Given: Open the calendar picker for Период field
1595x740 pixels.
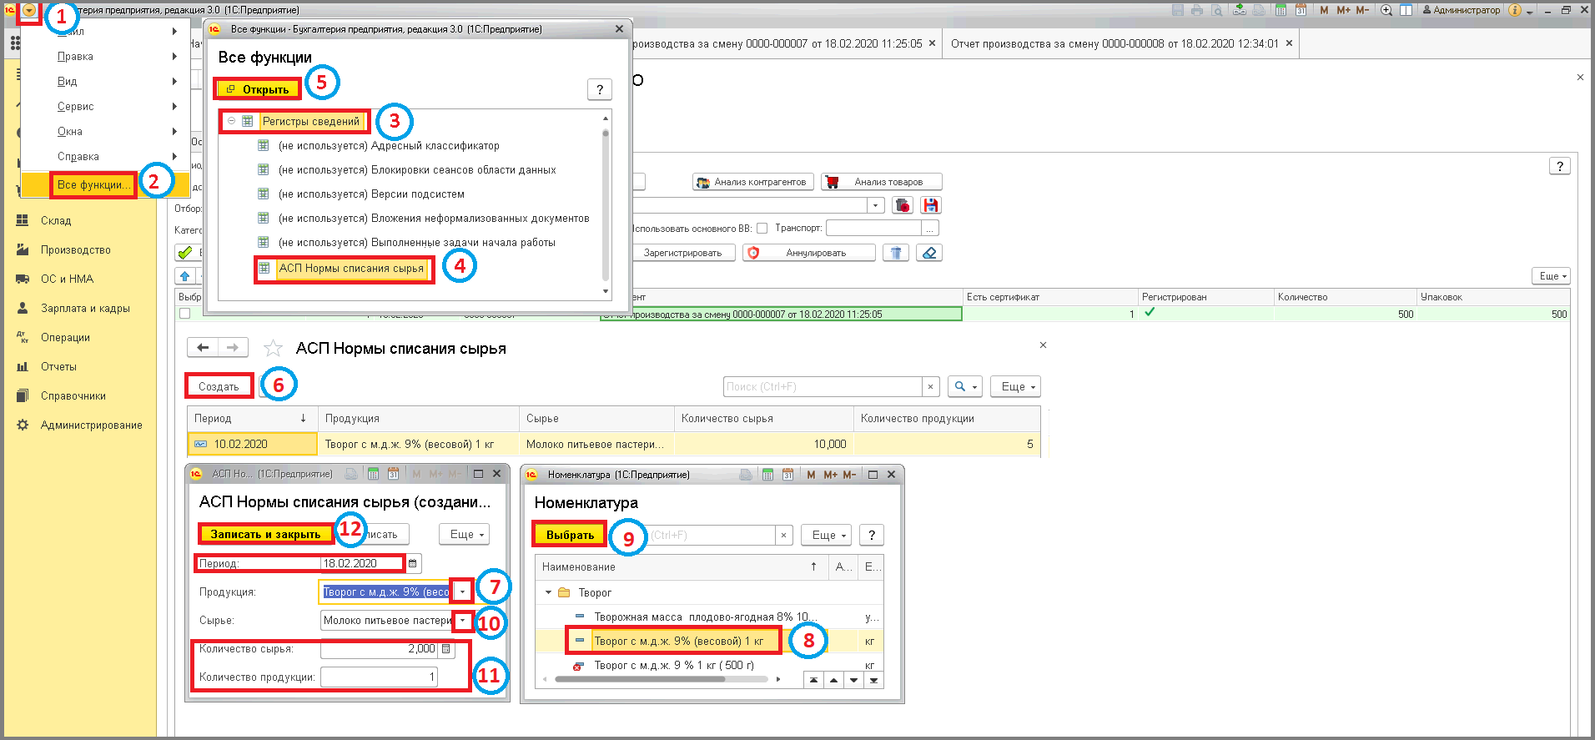Looking at the screenshot, I should pos(412,563).
